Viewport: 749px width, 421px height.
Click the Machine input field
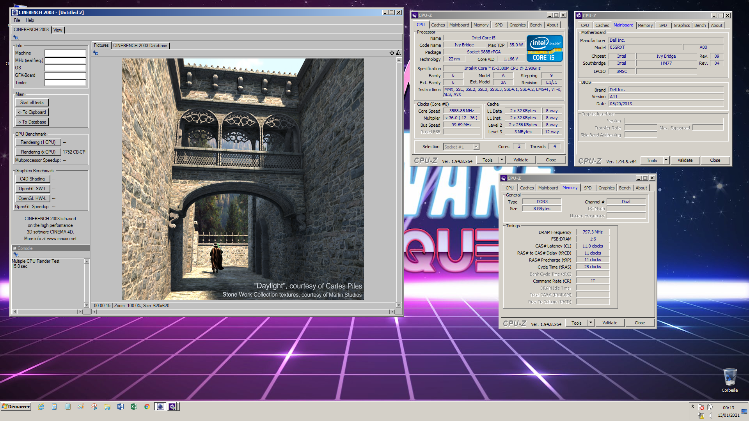[x=65, y=53]
